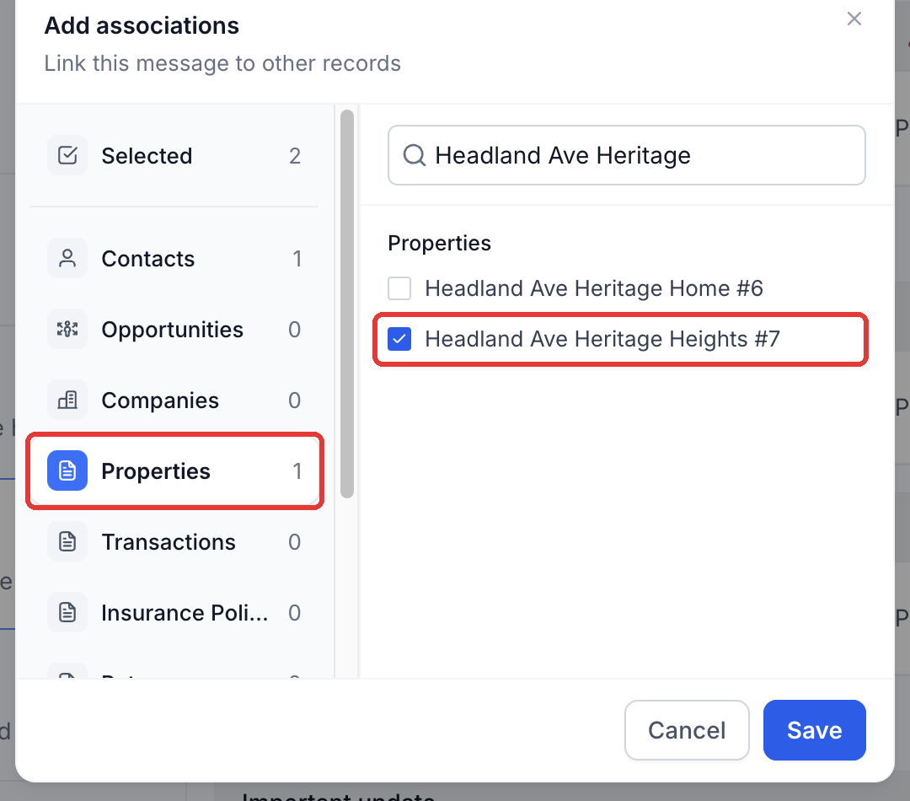The width and height of the screenshot is (910, 801).
Task: Click the Selected checkmark icon
Action: point(67,155)
